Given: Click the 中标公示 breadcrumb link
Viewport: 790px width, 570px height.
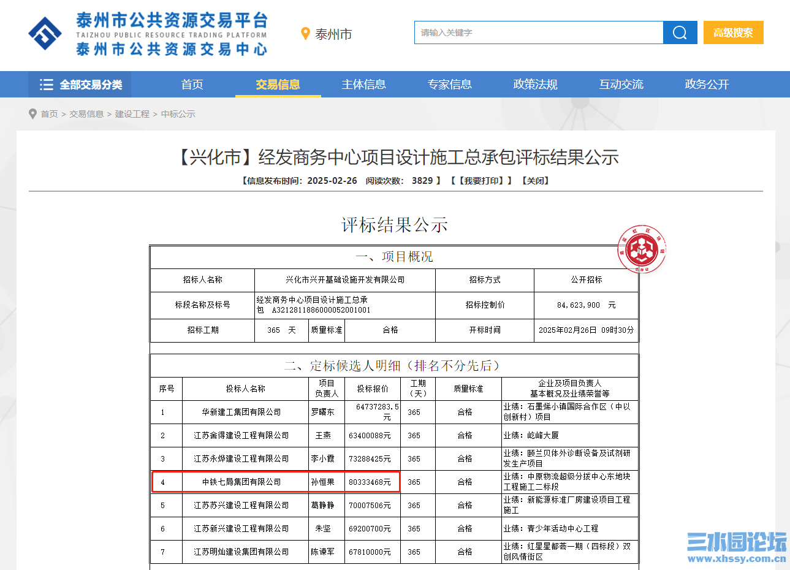Looking at the screenshot, I should point(178,114).
